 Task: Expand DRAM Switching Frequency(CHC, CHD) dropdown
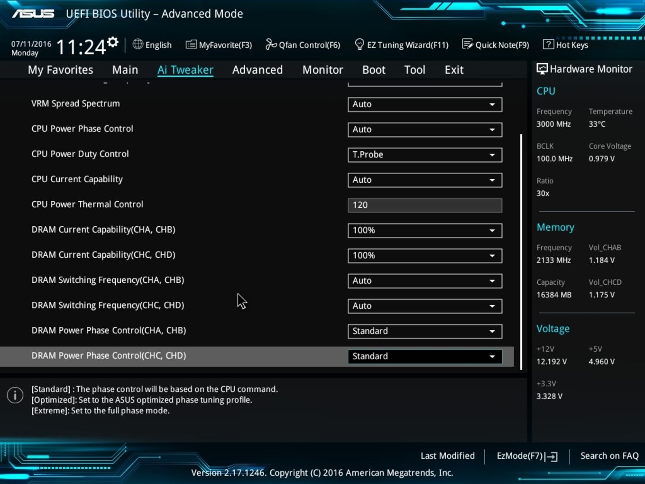[x=425, y=306]
